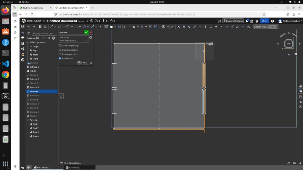Select the Trim scissors tool

(x=134, y=27)
